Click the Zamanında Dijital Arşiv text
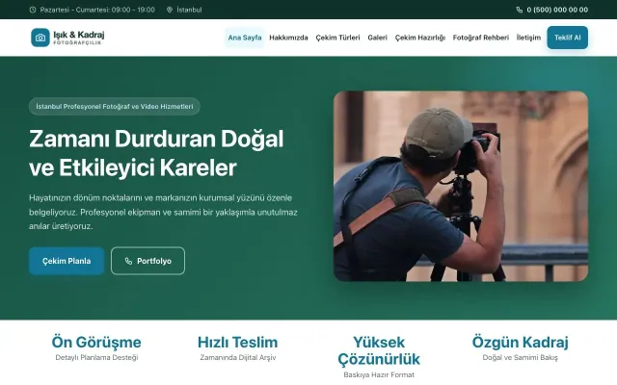This screenshot has height=385, width=617. click(238, 357)
